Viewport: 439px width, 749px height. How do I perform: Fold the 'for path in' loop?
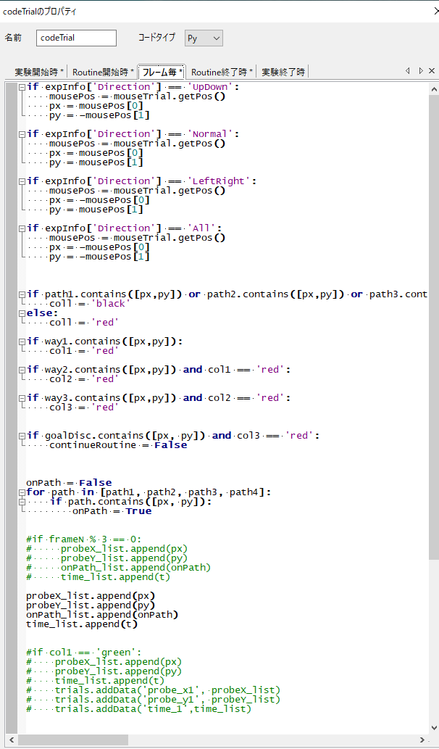point(22,492)
